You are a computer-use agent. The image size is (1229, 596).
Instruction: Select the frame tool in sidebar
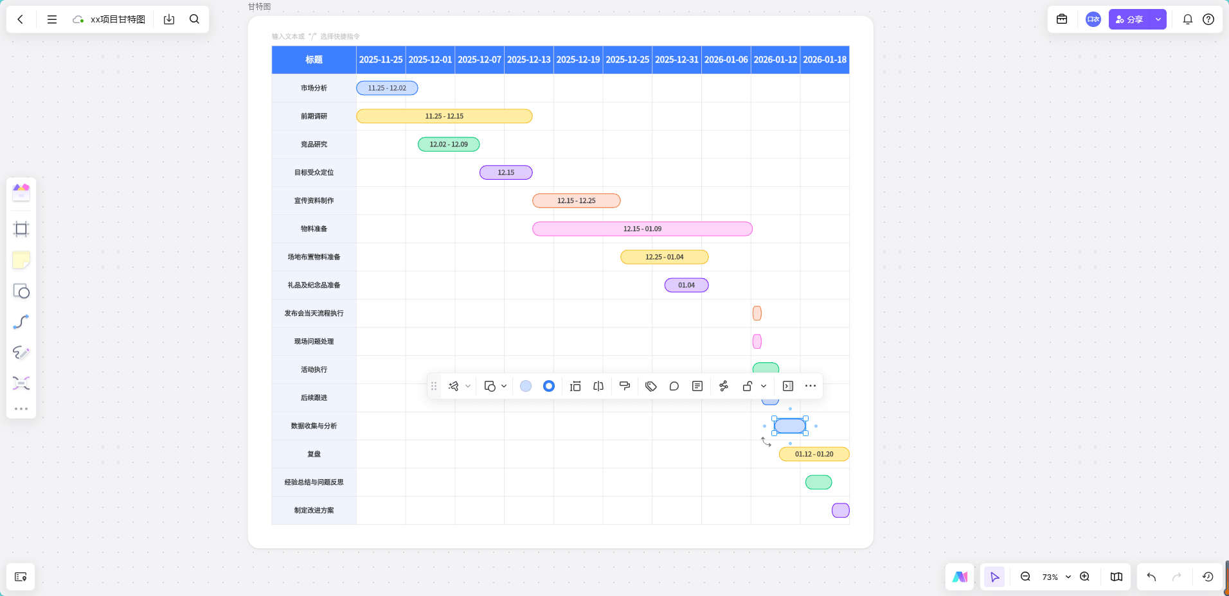point(21,229)
